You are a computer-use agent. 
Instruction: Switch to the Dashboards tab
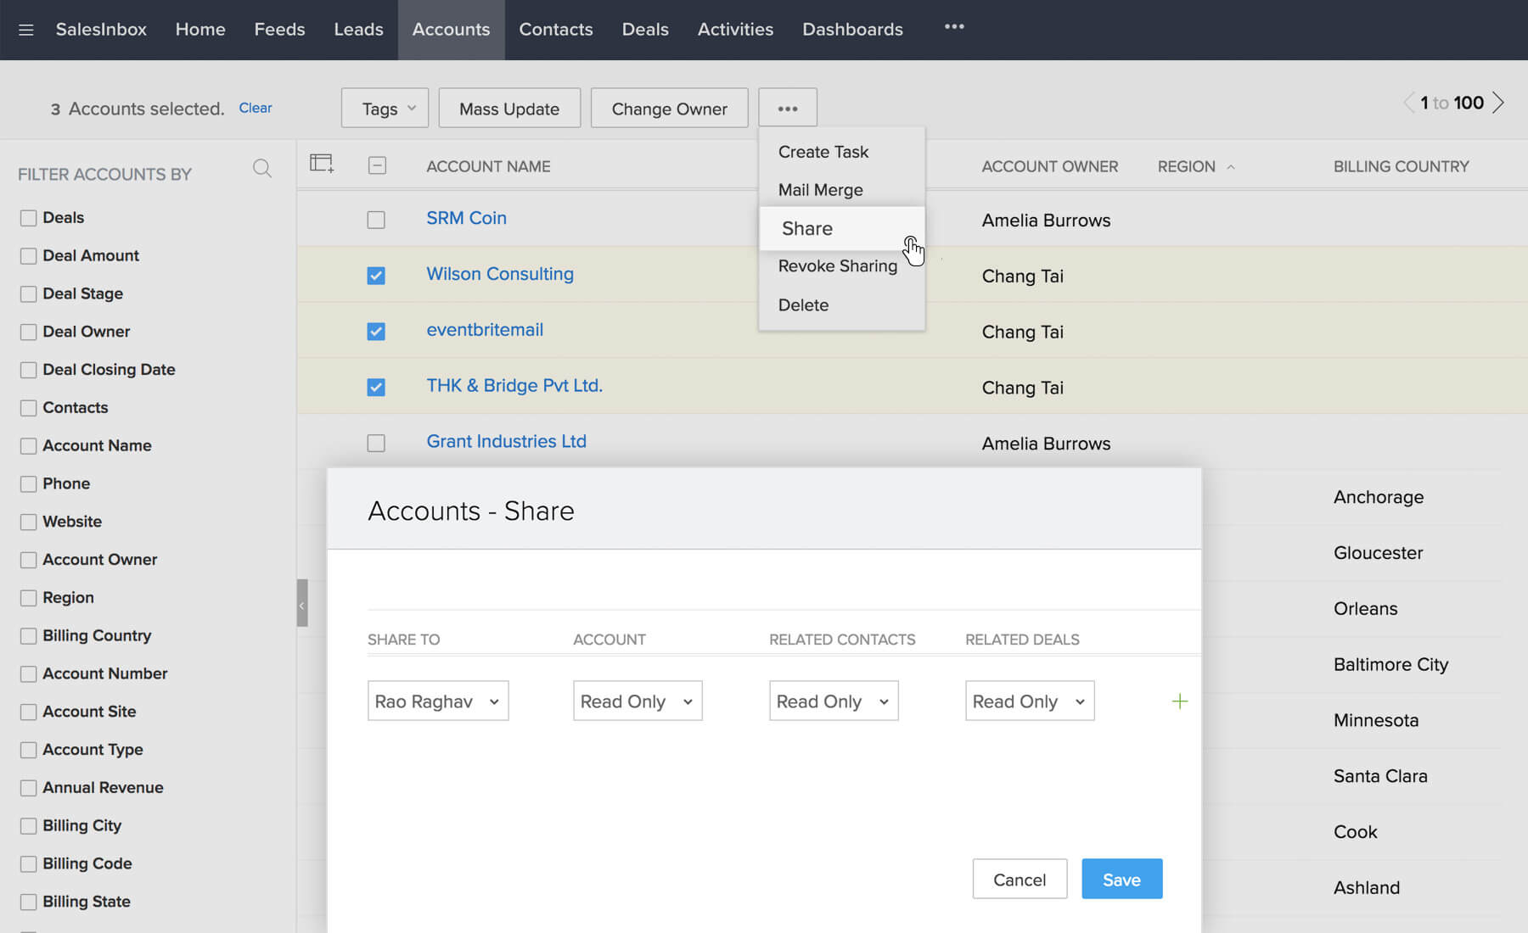tap(852, 30)
